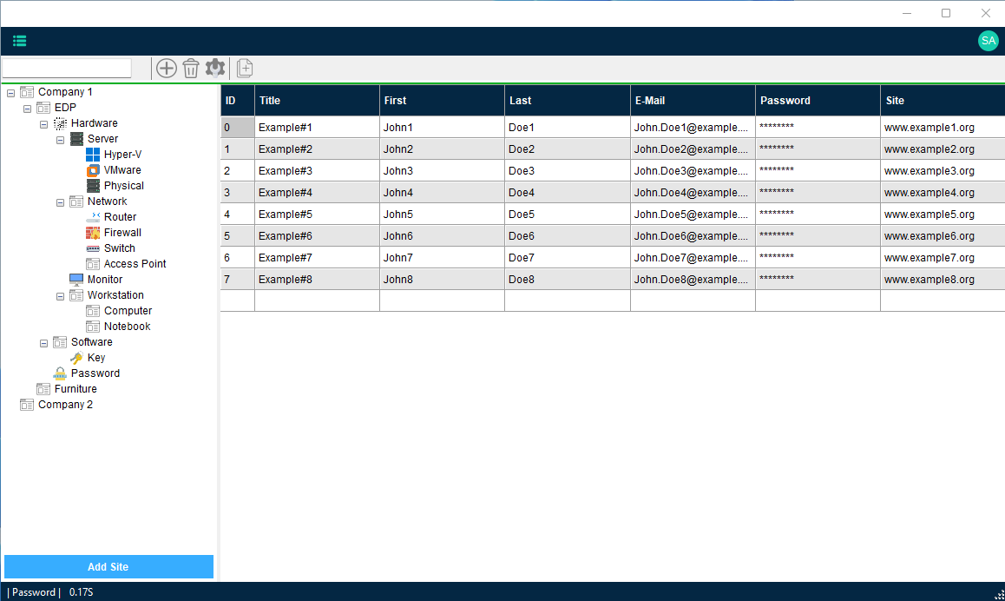Screen dimensions: 1005x601
Task: Click the duplicate document toolbar icon
Action: [x=245, y=68]
